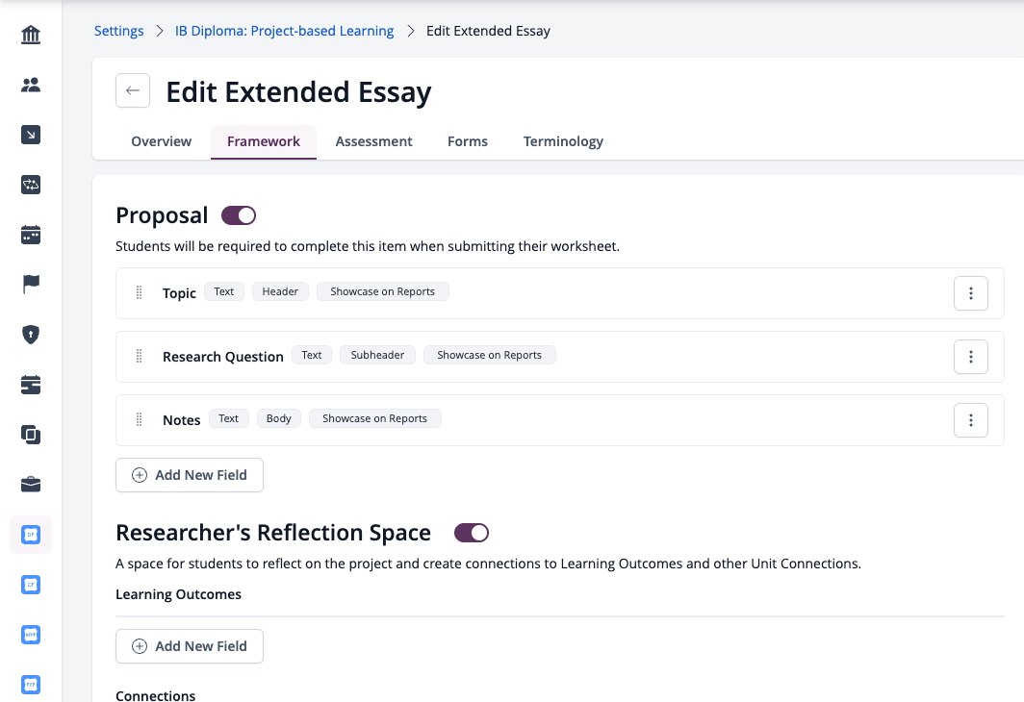Click the back arrow beside Edit Extended Essay
This screenshot has width=1024, height=702.
pos(133,90)
